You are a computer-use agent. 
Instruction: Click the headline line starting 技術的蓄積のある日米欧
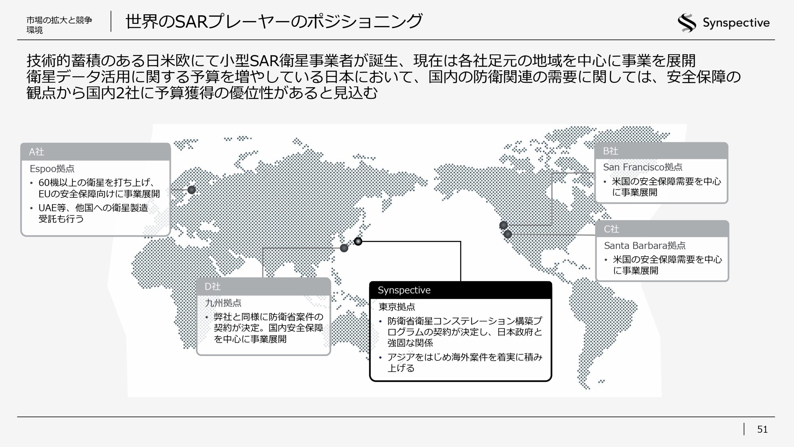click(x=361, y=61)
